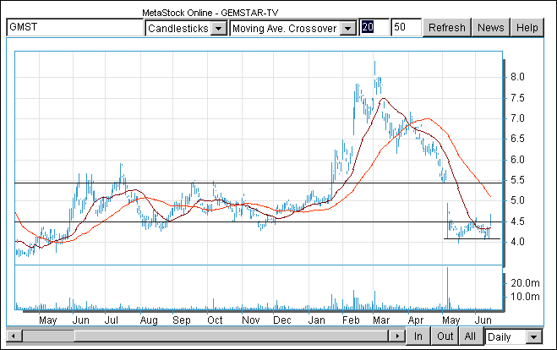Click the scrollbar right arrow
557x350 pixels.
point(397,336)
